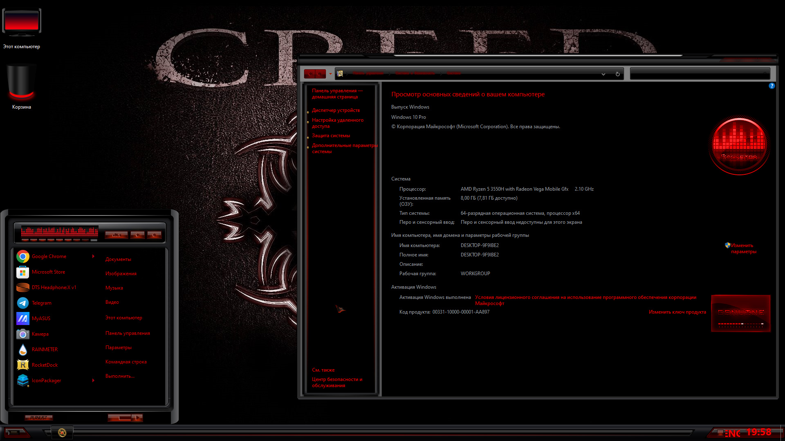Refresh the control panel address bar
785x441 pixels.
pyautogui.click(x=617, y=74)
